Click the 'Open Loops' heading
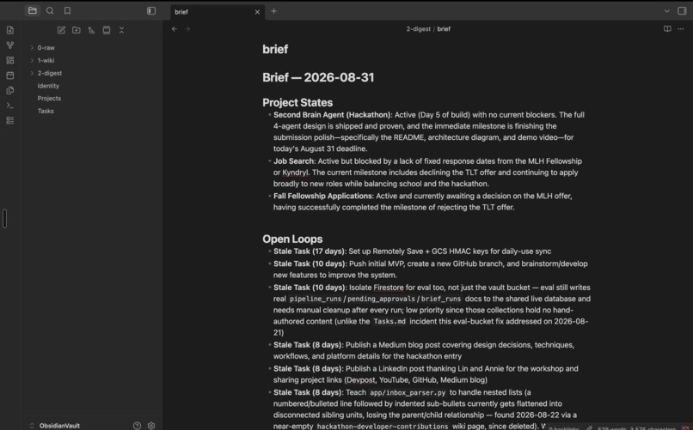The image size is (693, 430). coord(292,239)
